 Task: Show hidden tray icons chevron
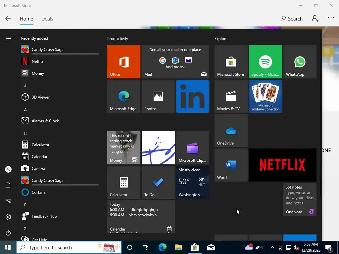point(272,247)
